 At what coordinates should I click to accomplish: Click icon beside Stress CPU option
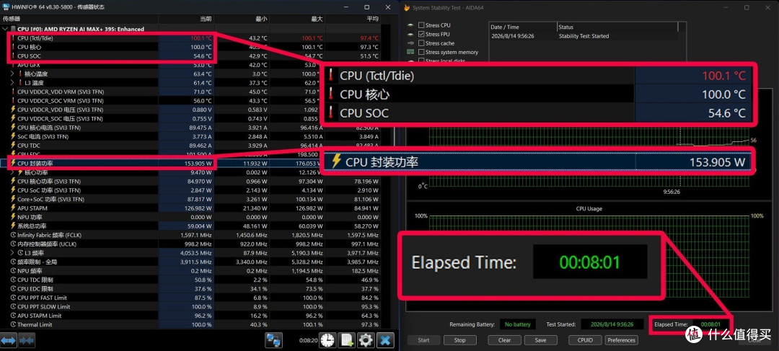(410, 25)
